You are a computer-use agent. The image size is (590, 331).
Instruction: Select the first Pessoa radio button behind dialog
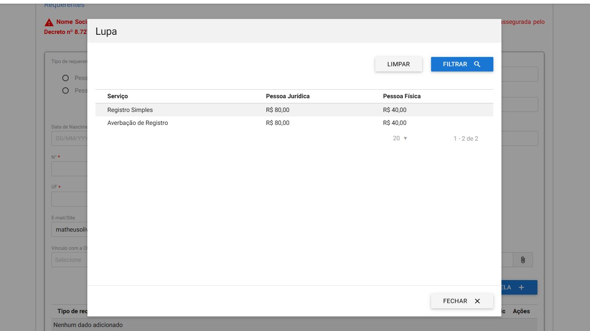[x=66, y=78]
